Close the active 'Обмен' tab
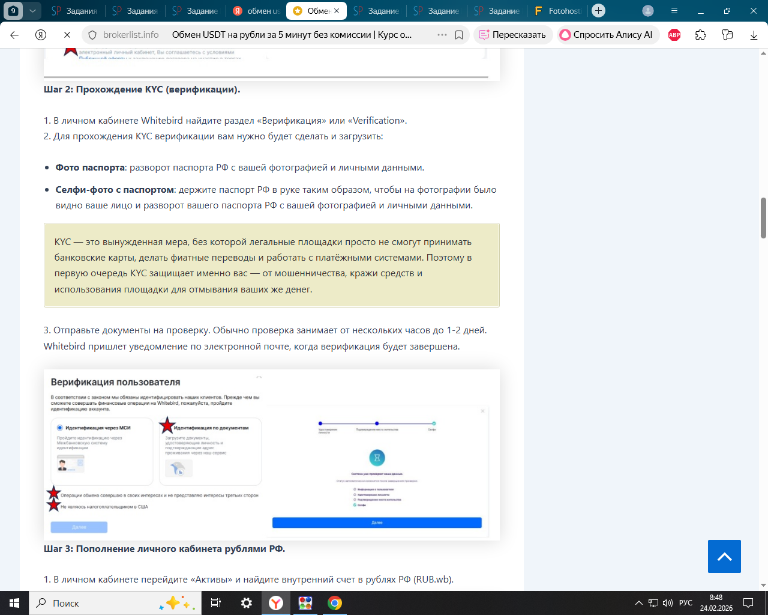Image resolution: width=768 pixels, height=615 pixels. point(337,11)
